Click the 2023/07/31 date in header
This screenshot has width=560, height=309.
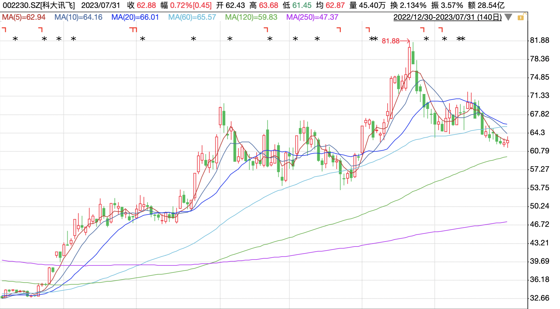[x=101, y=5]
